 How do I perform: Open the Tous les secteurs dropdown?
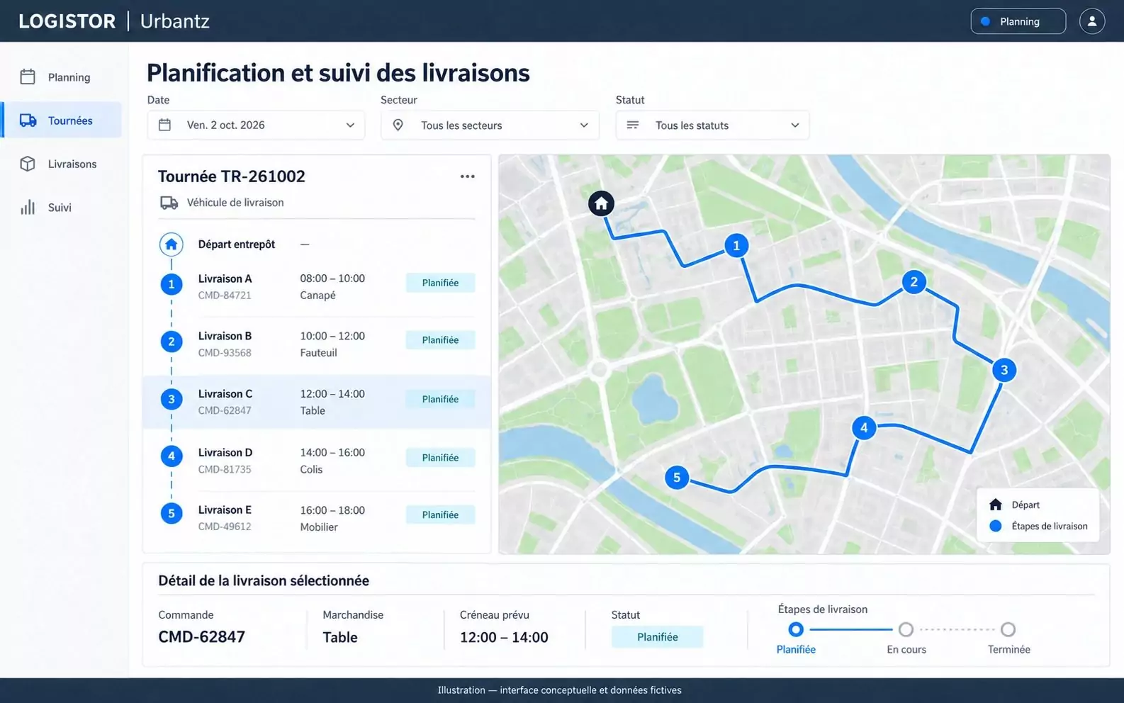point(490,125)
